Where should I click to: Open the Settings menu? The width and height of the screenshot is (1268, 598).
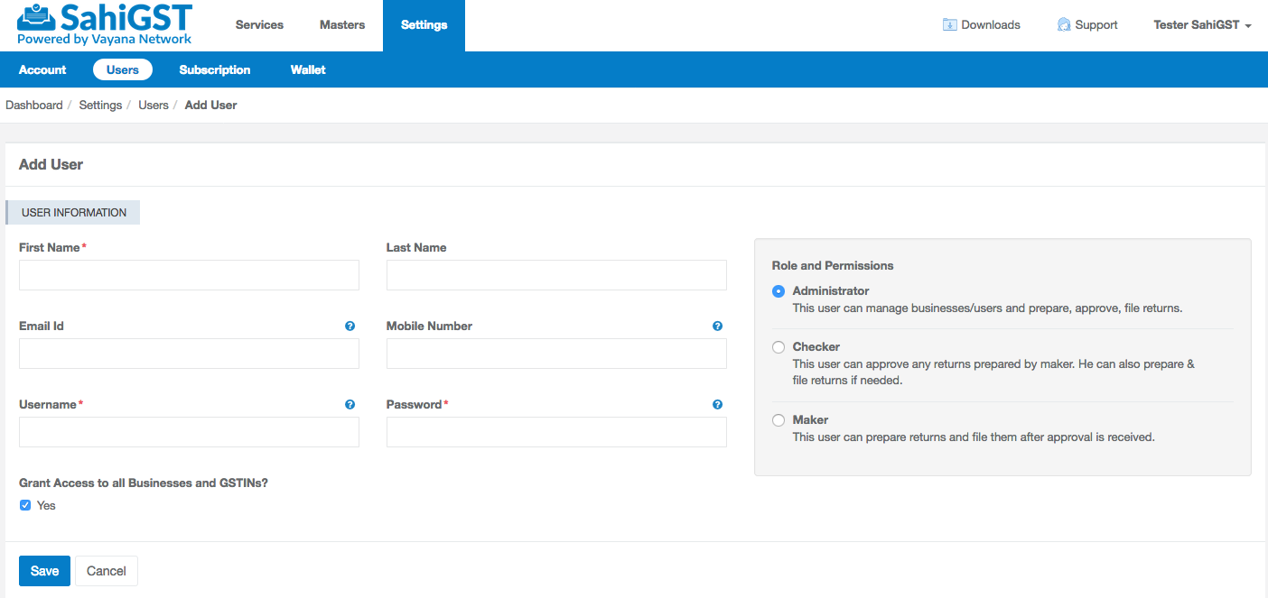tap(424, 25)
